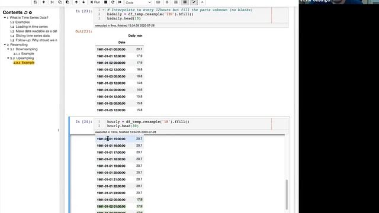This screenshot has height=213, width=379.
Task: Click the save notebook icon
Action: 36,2
